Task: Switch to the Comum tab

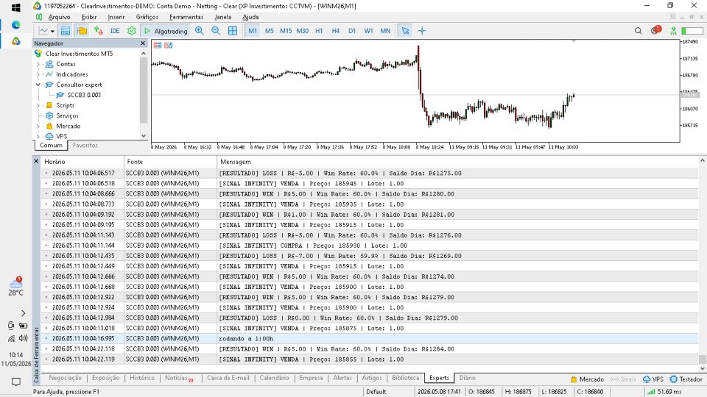Action: [x=51, y=146]
